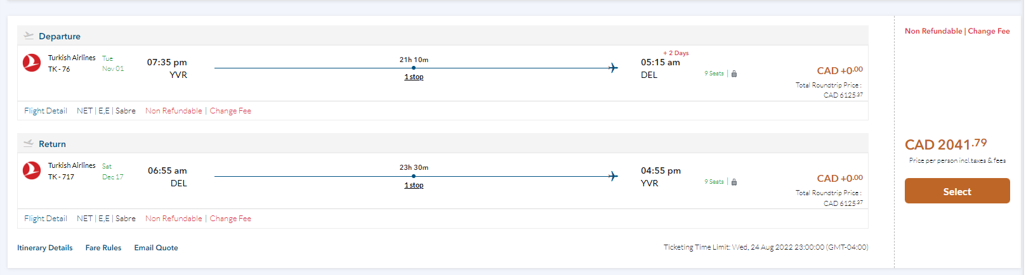
Task: Click the Return section plane icon
Action: point(29,143)
